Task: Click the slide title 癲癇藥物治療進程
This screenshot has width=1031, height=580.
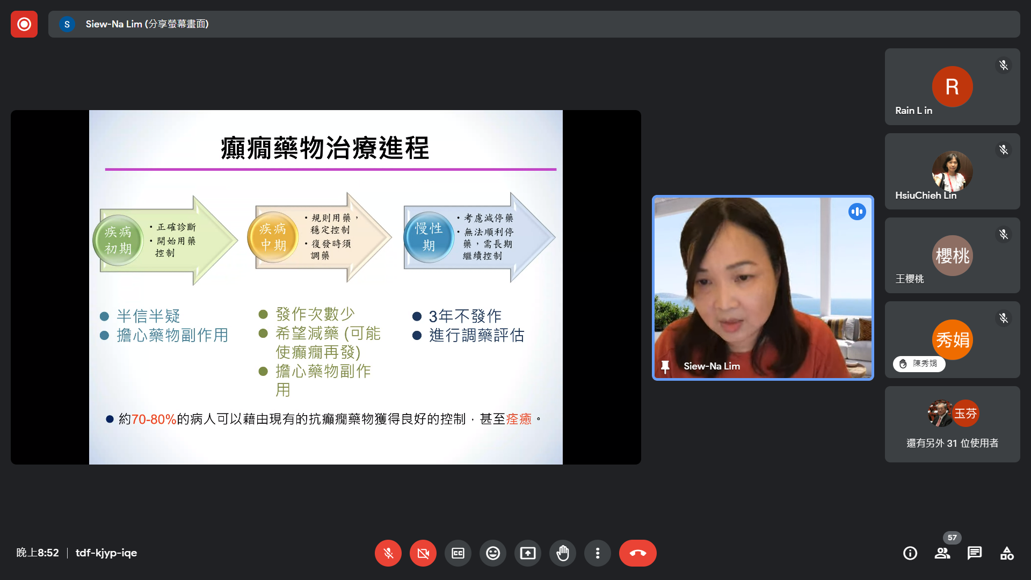Action: [x=325, y=148]
